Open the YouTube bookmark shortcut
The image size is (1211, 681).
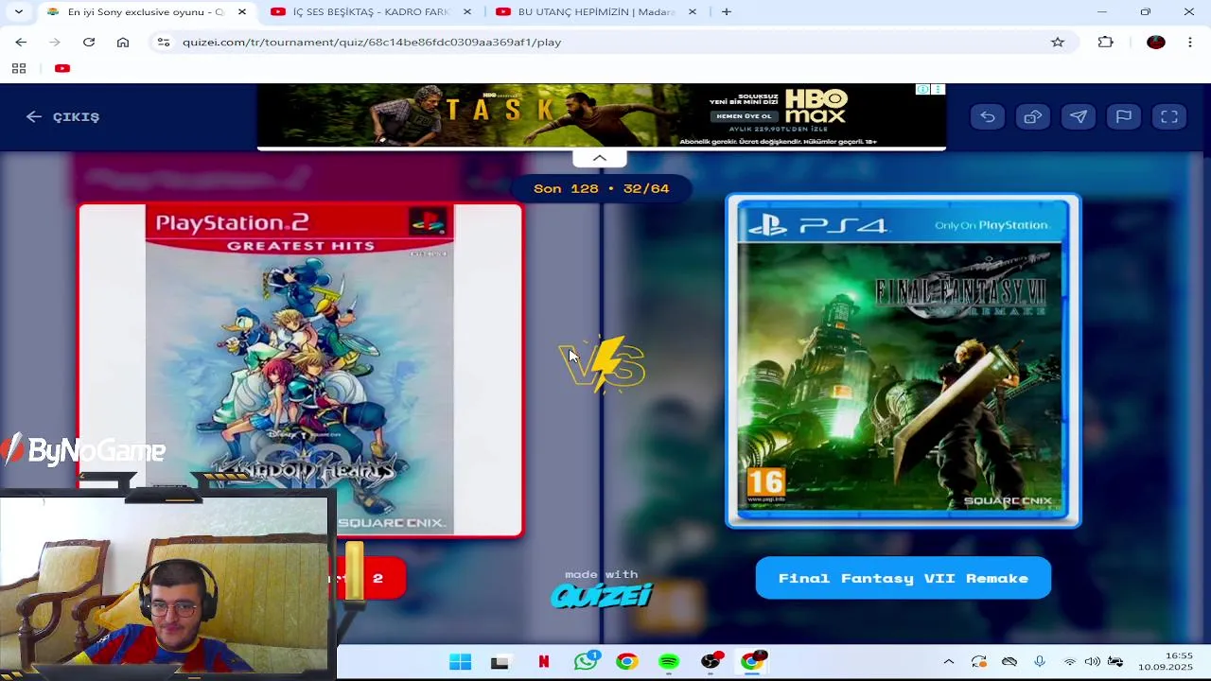point(62,68)
